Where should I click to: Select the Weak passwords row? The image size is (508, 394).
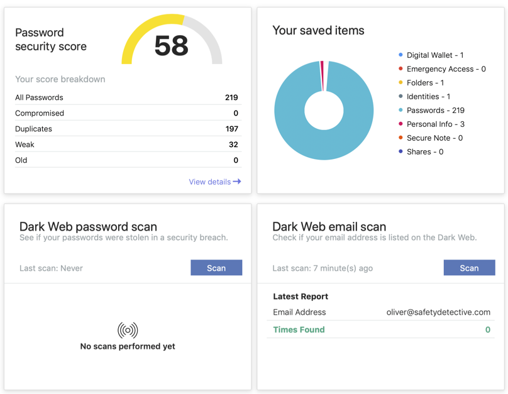point(127,145)
